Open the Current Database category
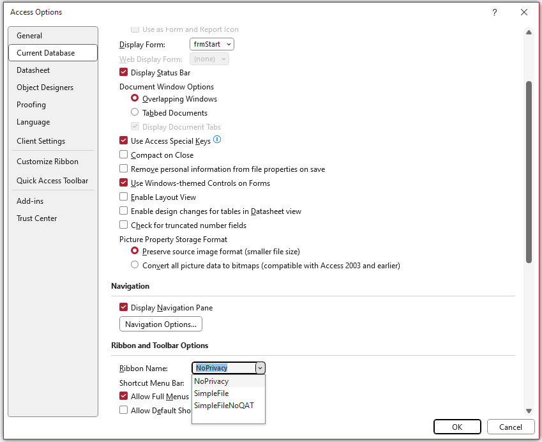The width and height of the screenshot is (542, 442). (53, 53)
